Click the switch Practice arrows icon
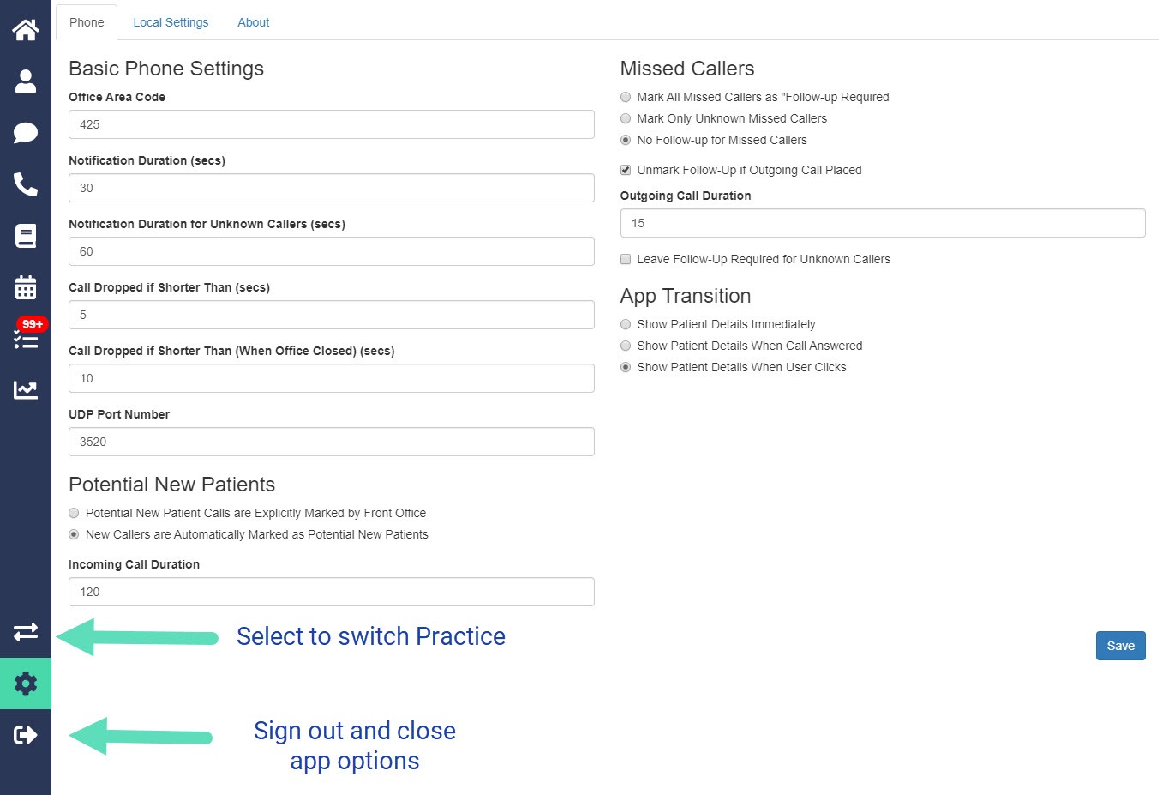The height and width of the screenshot is (795, 1163). coord(26,632)
